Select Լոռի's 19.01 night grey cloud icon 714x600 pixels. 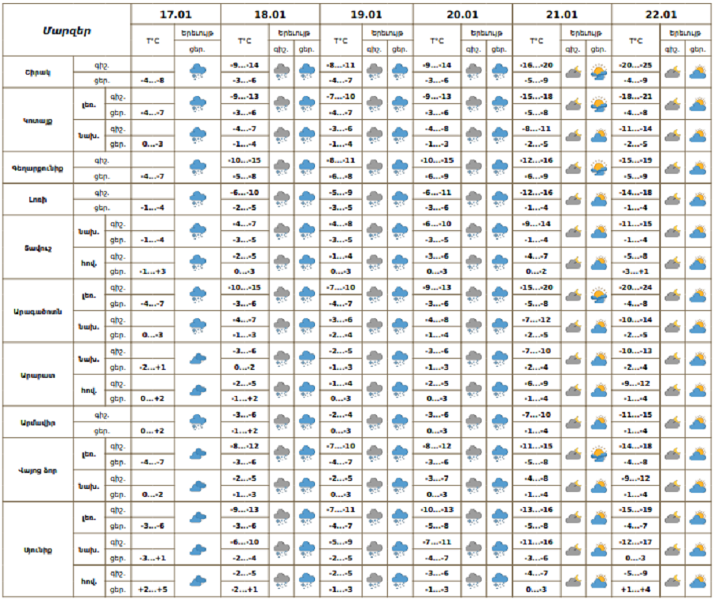pos(376,199)
